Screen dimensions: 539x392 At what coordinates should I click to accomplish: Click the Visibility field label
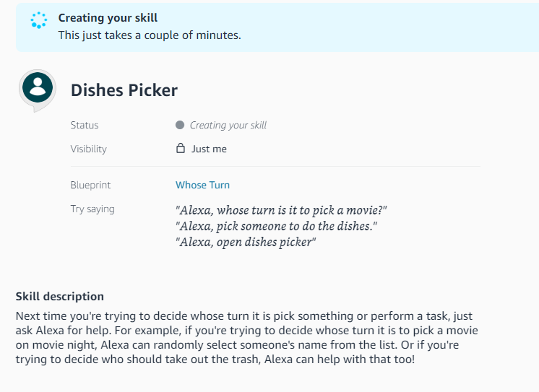(88, 149)
